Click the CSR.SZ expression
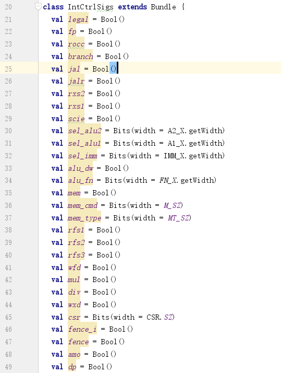 [x=160, y=317]
